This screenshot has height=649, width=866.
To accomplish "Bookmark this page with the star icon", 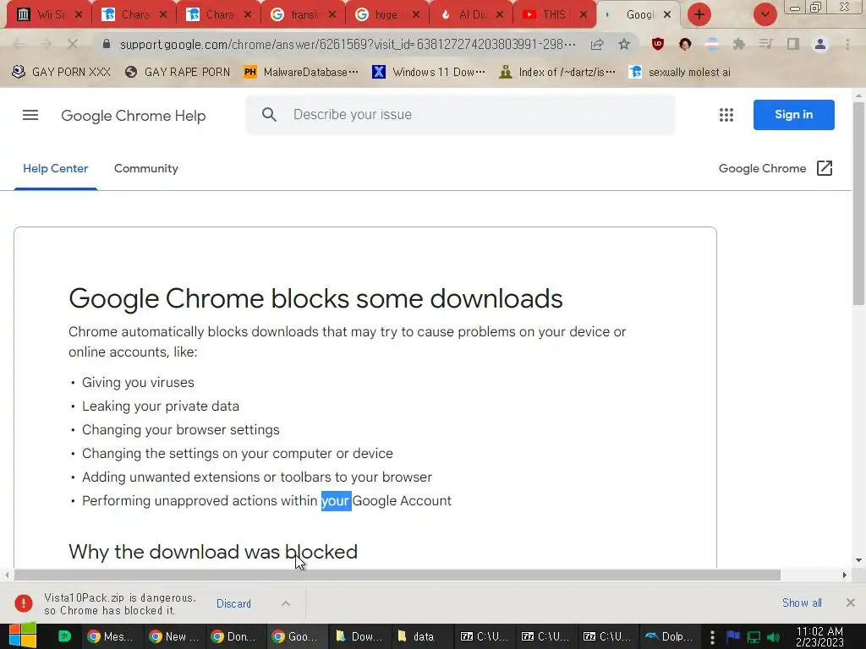I will click(x=624, y=44).
